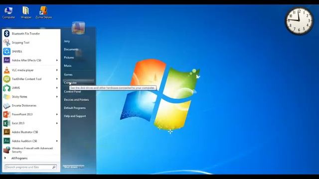
Task: Open the Wrapper folder on desktop
Action: 26,12
